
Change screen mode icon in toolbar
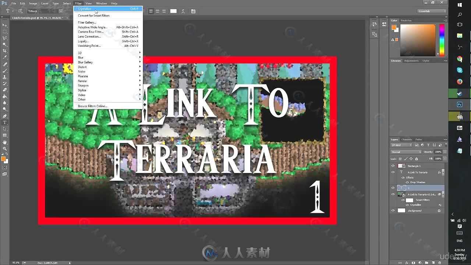click(5, 174)
